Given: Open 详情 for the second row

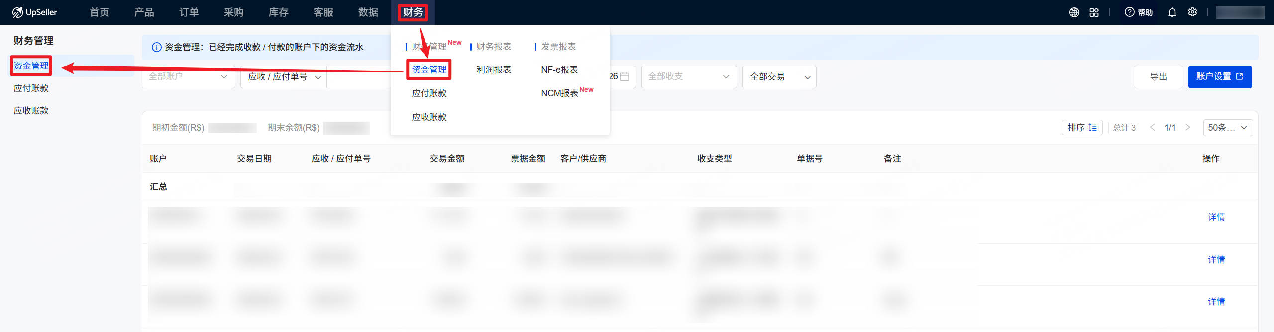Looking at the screenshot, I should pyautogui.click(x=1216, y=260).
